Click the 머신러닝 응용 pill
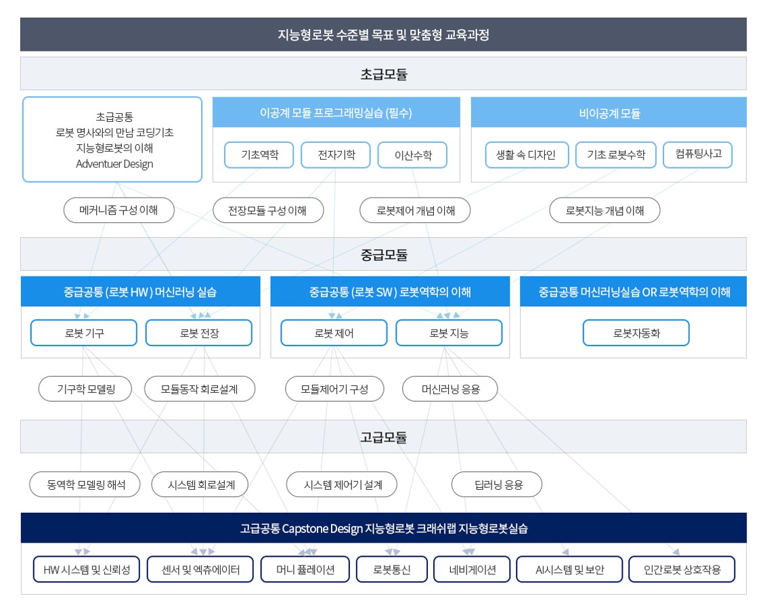The image size is (767, 613). (450, 389)
